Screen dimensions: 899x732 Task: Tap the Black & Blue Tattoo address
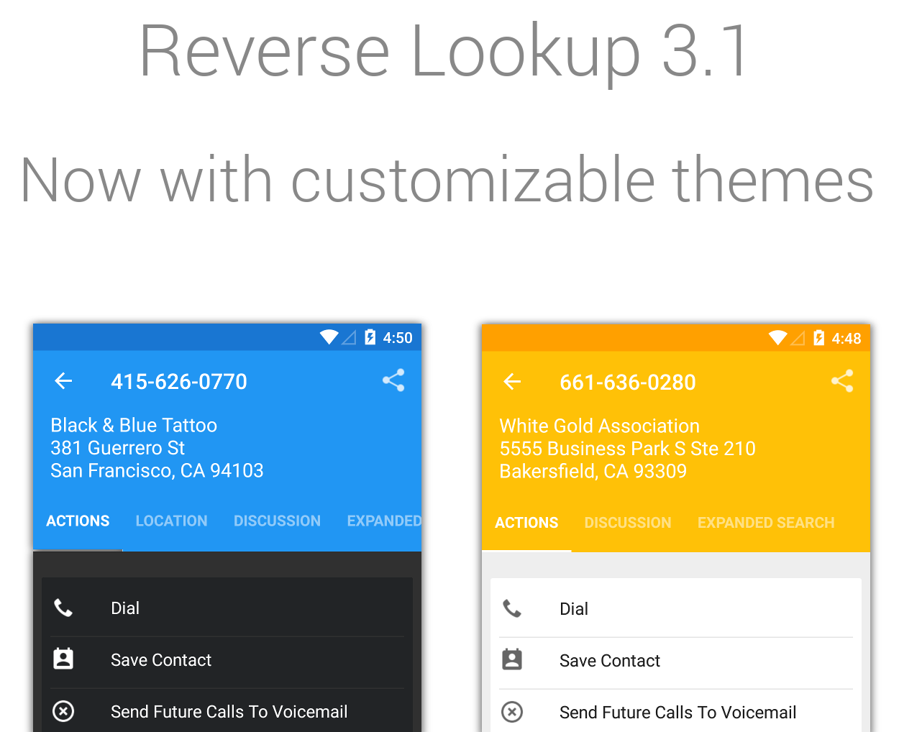point(157,448)
